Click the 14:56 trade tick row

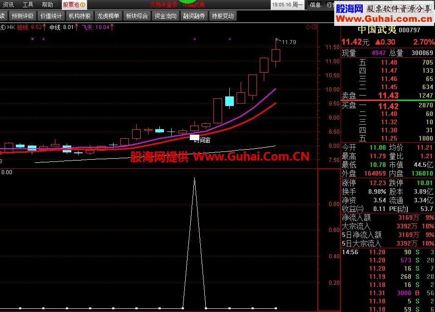click(x=388, y=252)
